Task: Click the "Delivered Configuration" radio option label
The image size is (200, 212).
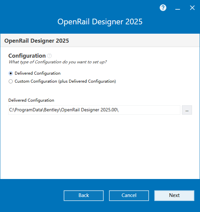Action: [37, 73]
